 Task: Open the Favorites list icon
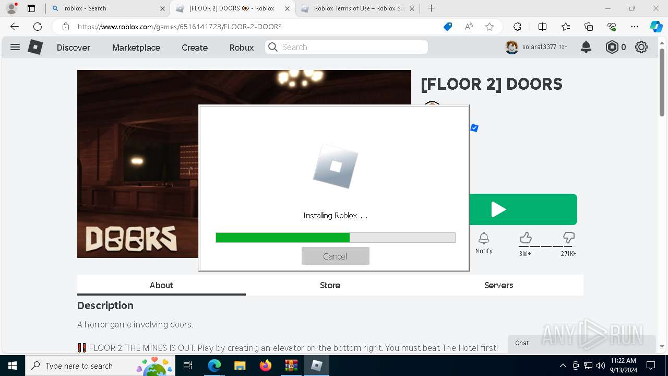(566, 27)
